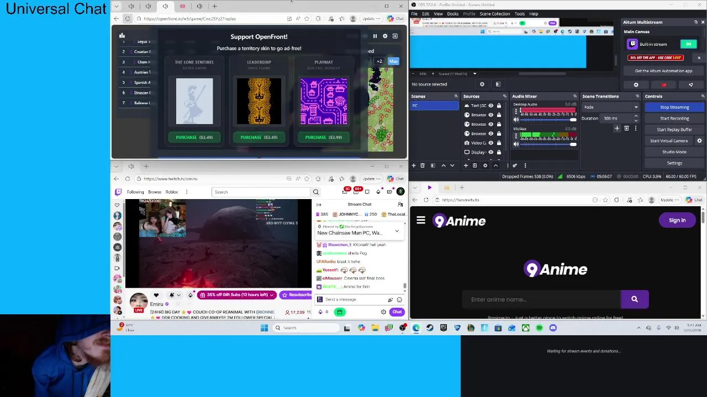Open Audio Mixer dock kebab menu
707x397 pixels.
[525, 165]
